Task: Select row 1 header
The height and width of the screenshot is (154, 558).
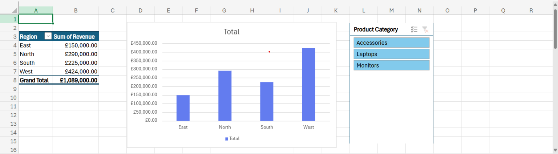Action: click(x=9, y=19)
